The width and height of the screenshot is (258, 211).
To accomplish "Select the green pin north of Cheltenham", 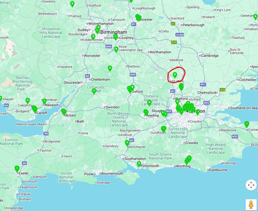I will [x=110, y=69].
